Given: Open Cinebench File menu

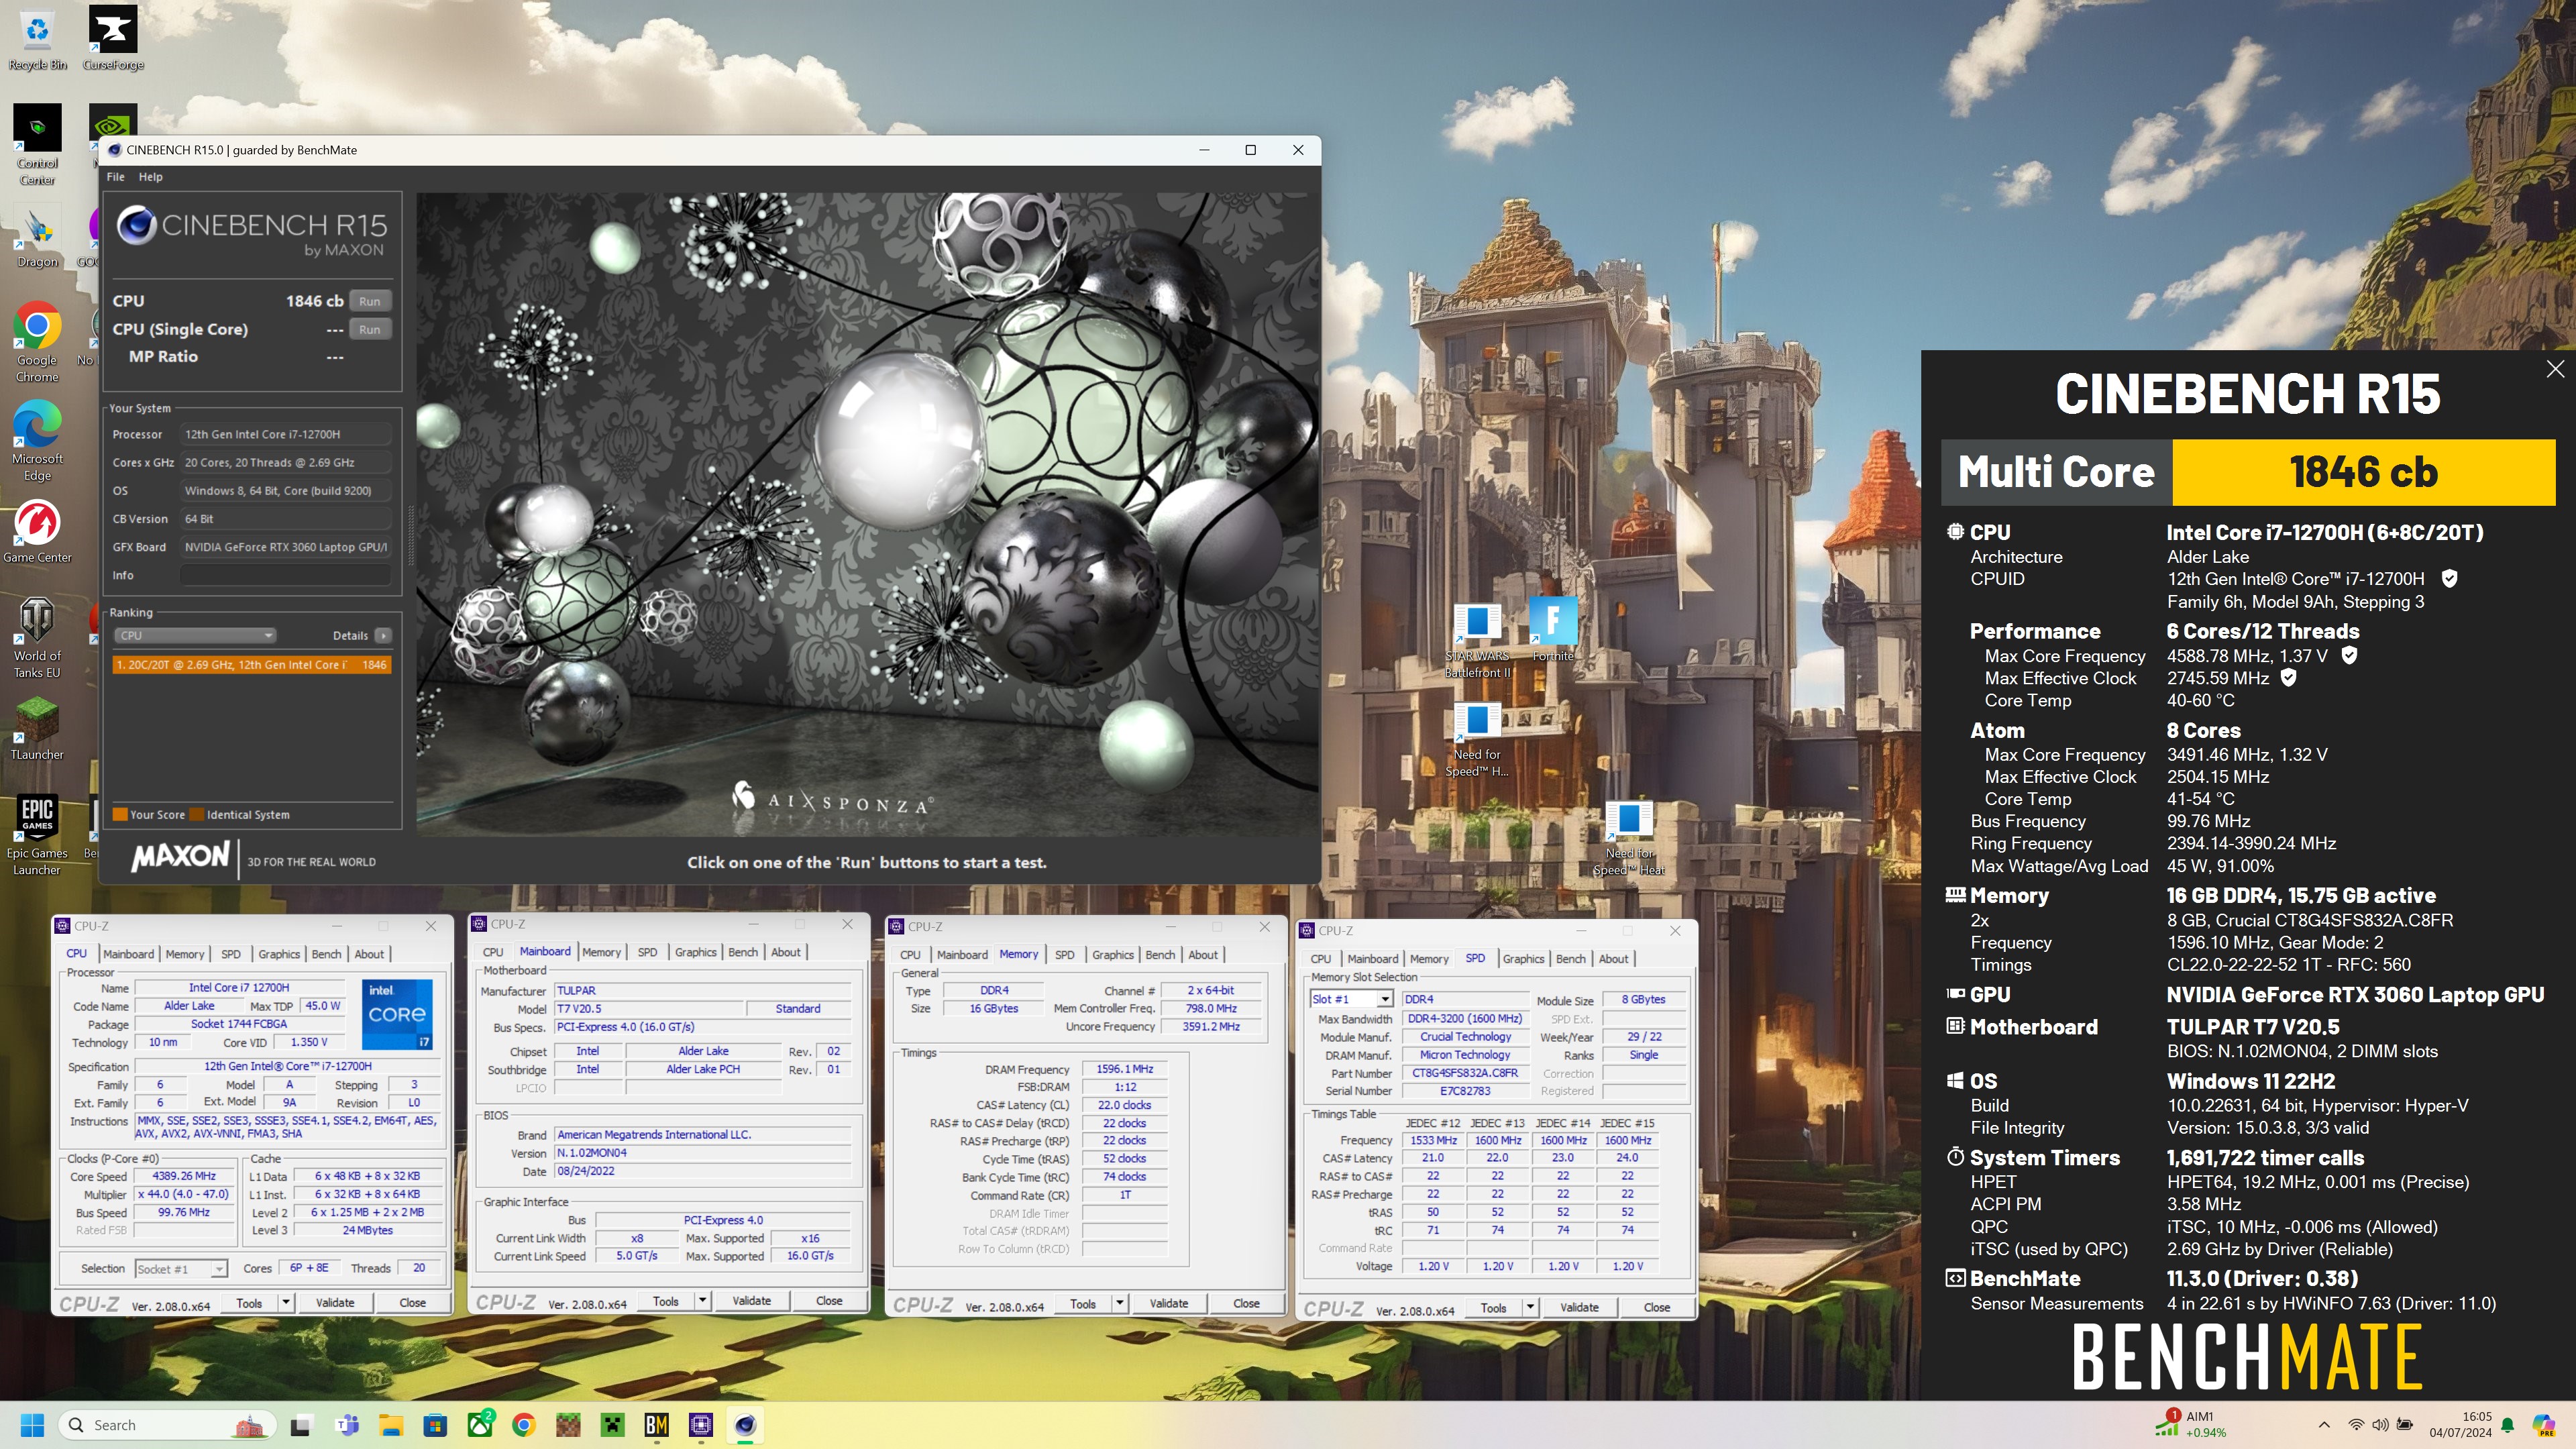Looking at the screenshot, I should (115, 177).
